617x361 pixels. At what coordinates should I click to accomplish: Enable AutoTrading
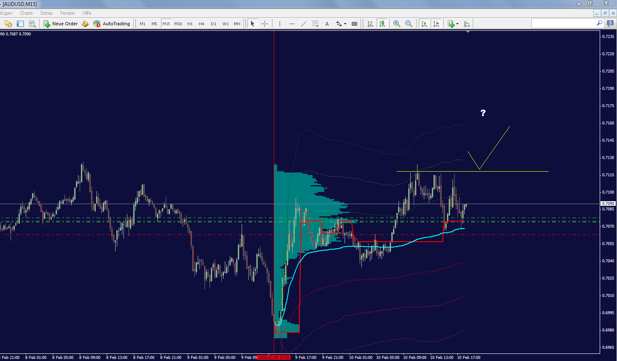112,24
